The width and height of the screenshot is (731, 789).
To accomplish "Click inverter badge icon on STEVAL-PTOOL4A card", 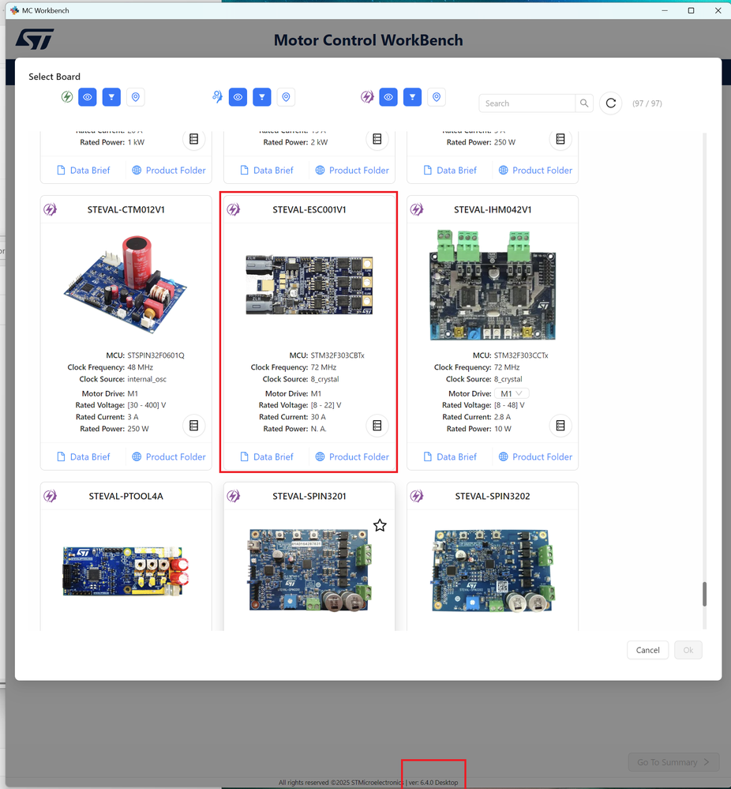I will [51, 496].
